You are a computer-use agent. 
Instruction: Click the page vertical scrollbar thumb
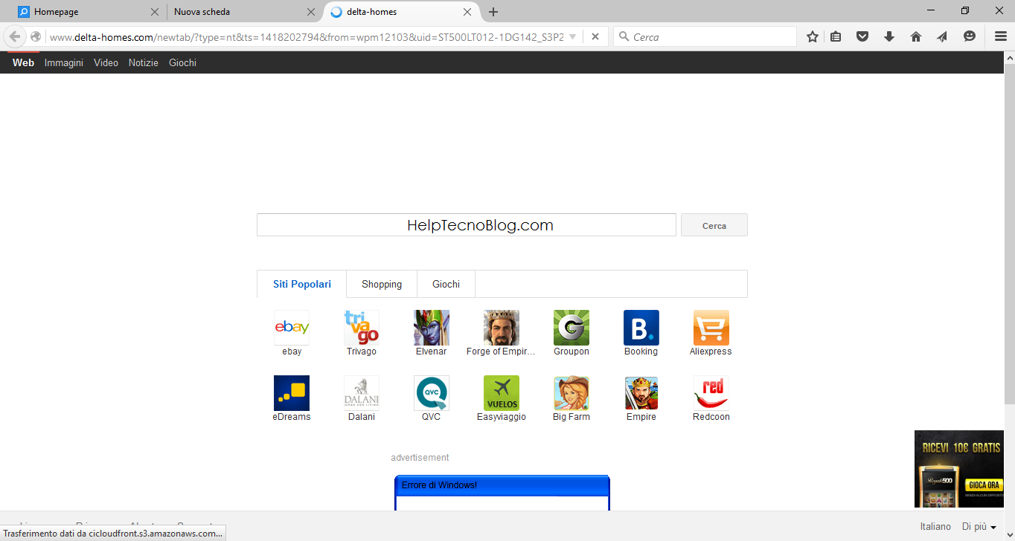[1009, 233]
